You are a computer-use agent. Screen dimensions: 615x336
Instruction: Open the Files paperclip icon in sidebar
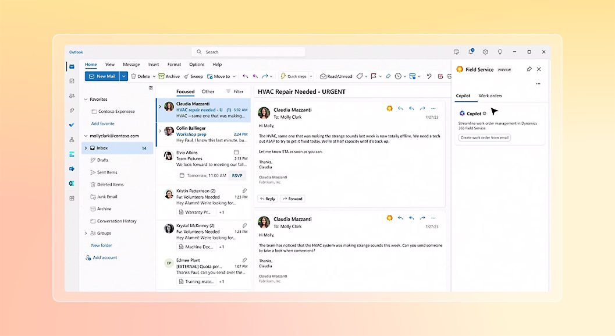click(72, 111)
